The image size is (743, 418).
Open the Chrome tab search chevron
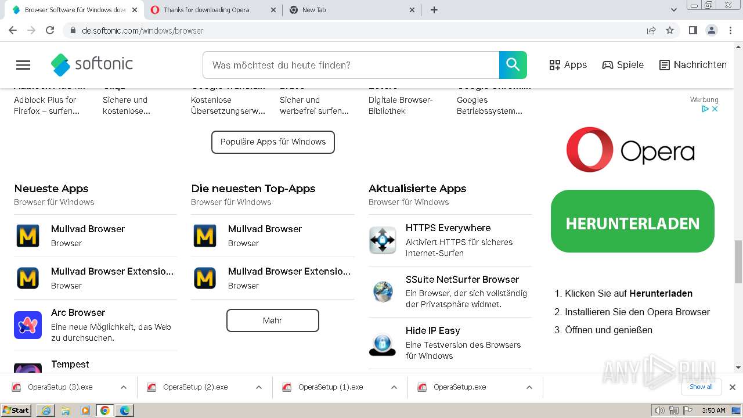(674, 10)
